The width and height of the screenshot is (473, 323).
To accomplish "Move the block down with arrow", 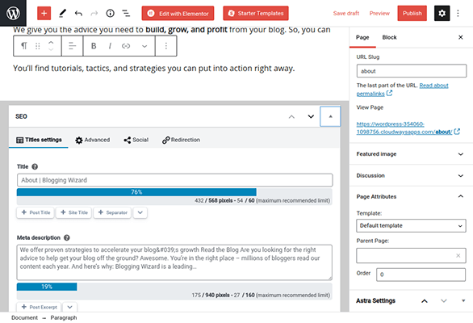I will point(51,49).
